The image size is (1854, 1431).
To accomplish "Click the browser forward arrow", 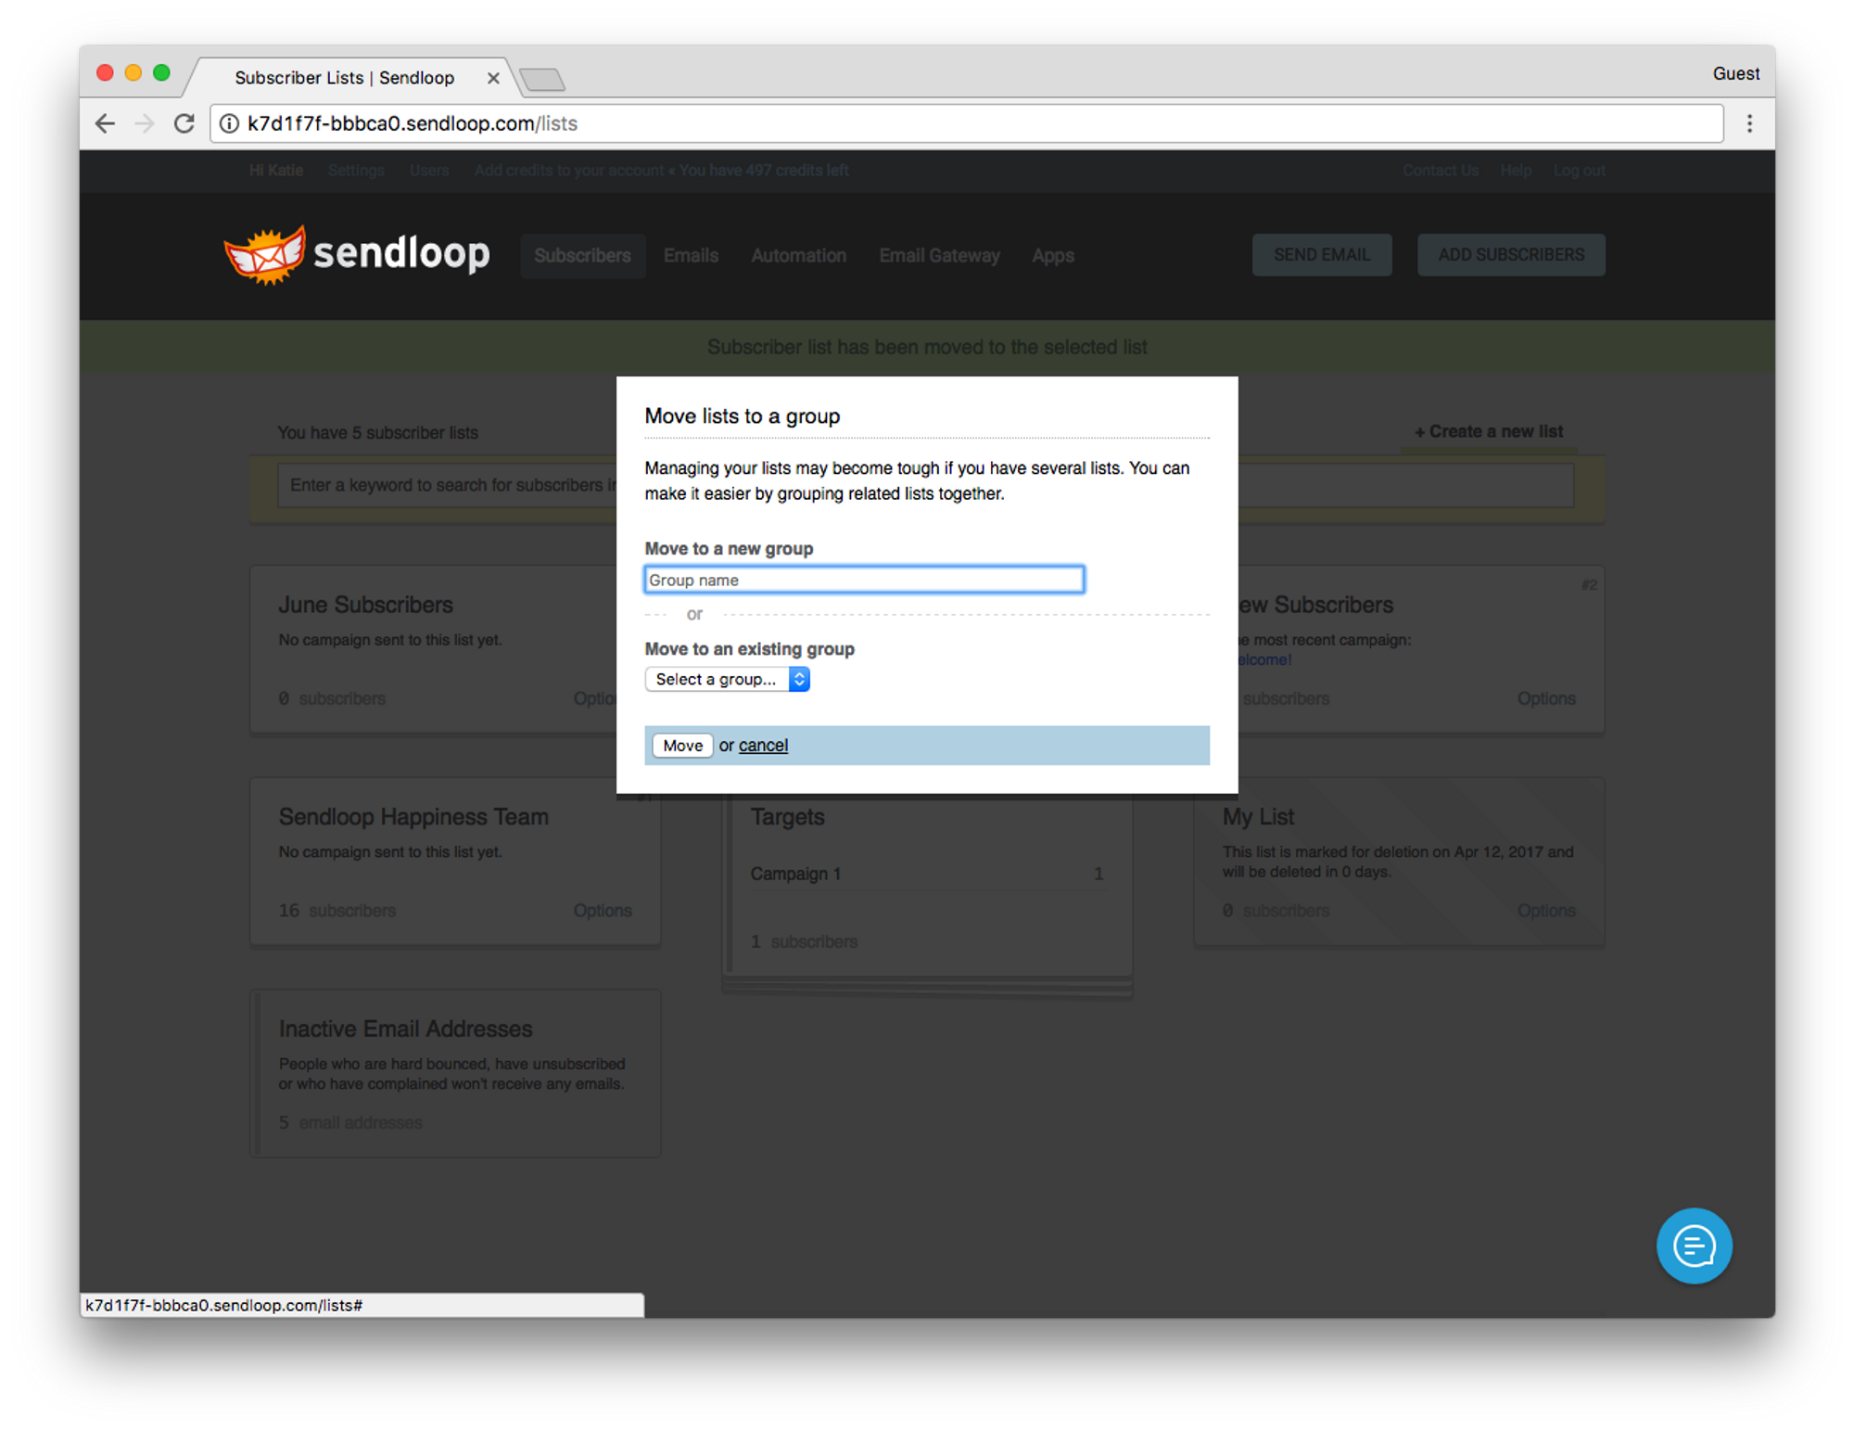I will click(x=144, y=123).
